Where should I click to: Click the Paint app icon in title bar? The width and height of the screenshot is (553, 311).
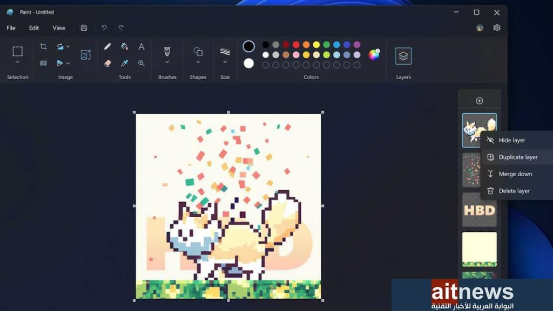point(10,12)
